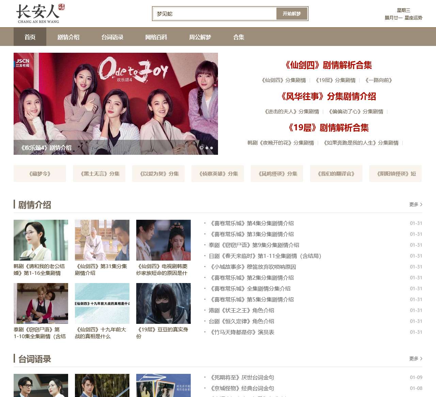The width and height of the screenshot is (436, 397).
Task: Click the 《侦察英雄》分集 tag button
Action: click(x=218, y=173)
